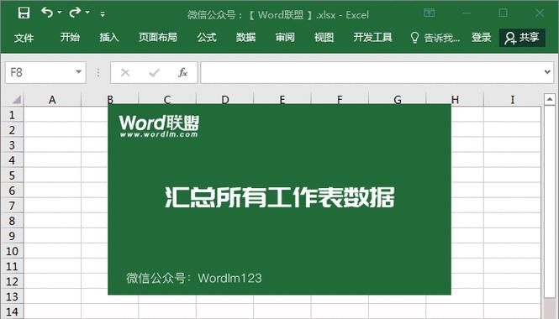
Task: Click cell H8
Action: point(467,221)
